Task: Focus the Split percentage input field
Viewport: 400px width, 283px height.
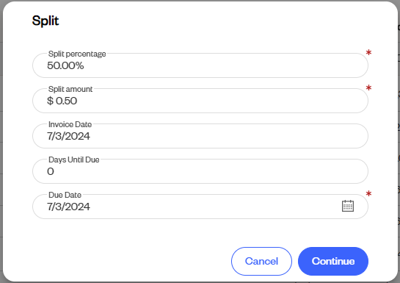Action: coord(200,65)
